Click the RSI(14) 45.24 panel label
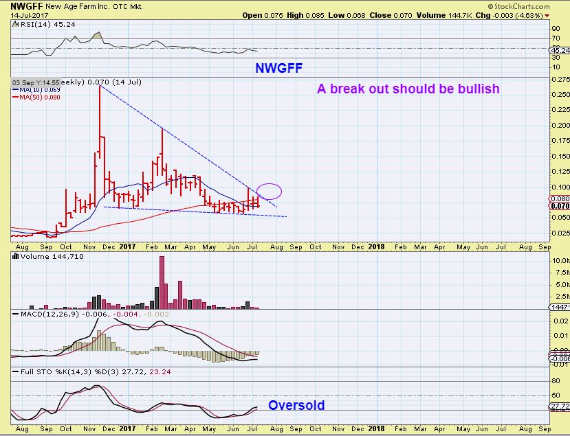The height and width of the screenshot is (436, 570). point(47,24)
